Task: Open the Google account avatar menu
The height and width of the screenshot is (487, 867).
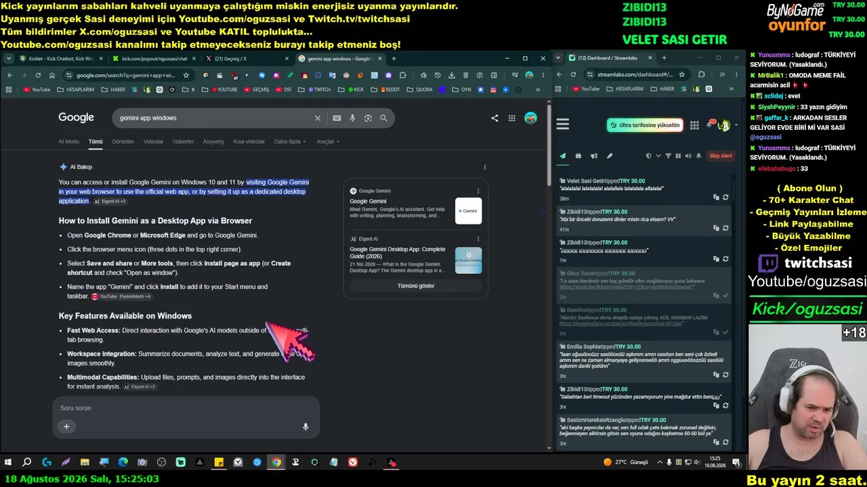Action: coord(530,118)
